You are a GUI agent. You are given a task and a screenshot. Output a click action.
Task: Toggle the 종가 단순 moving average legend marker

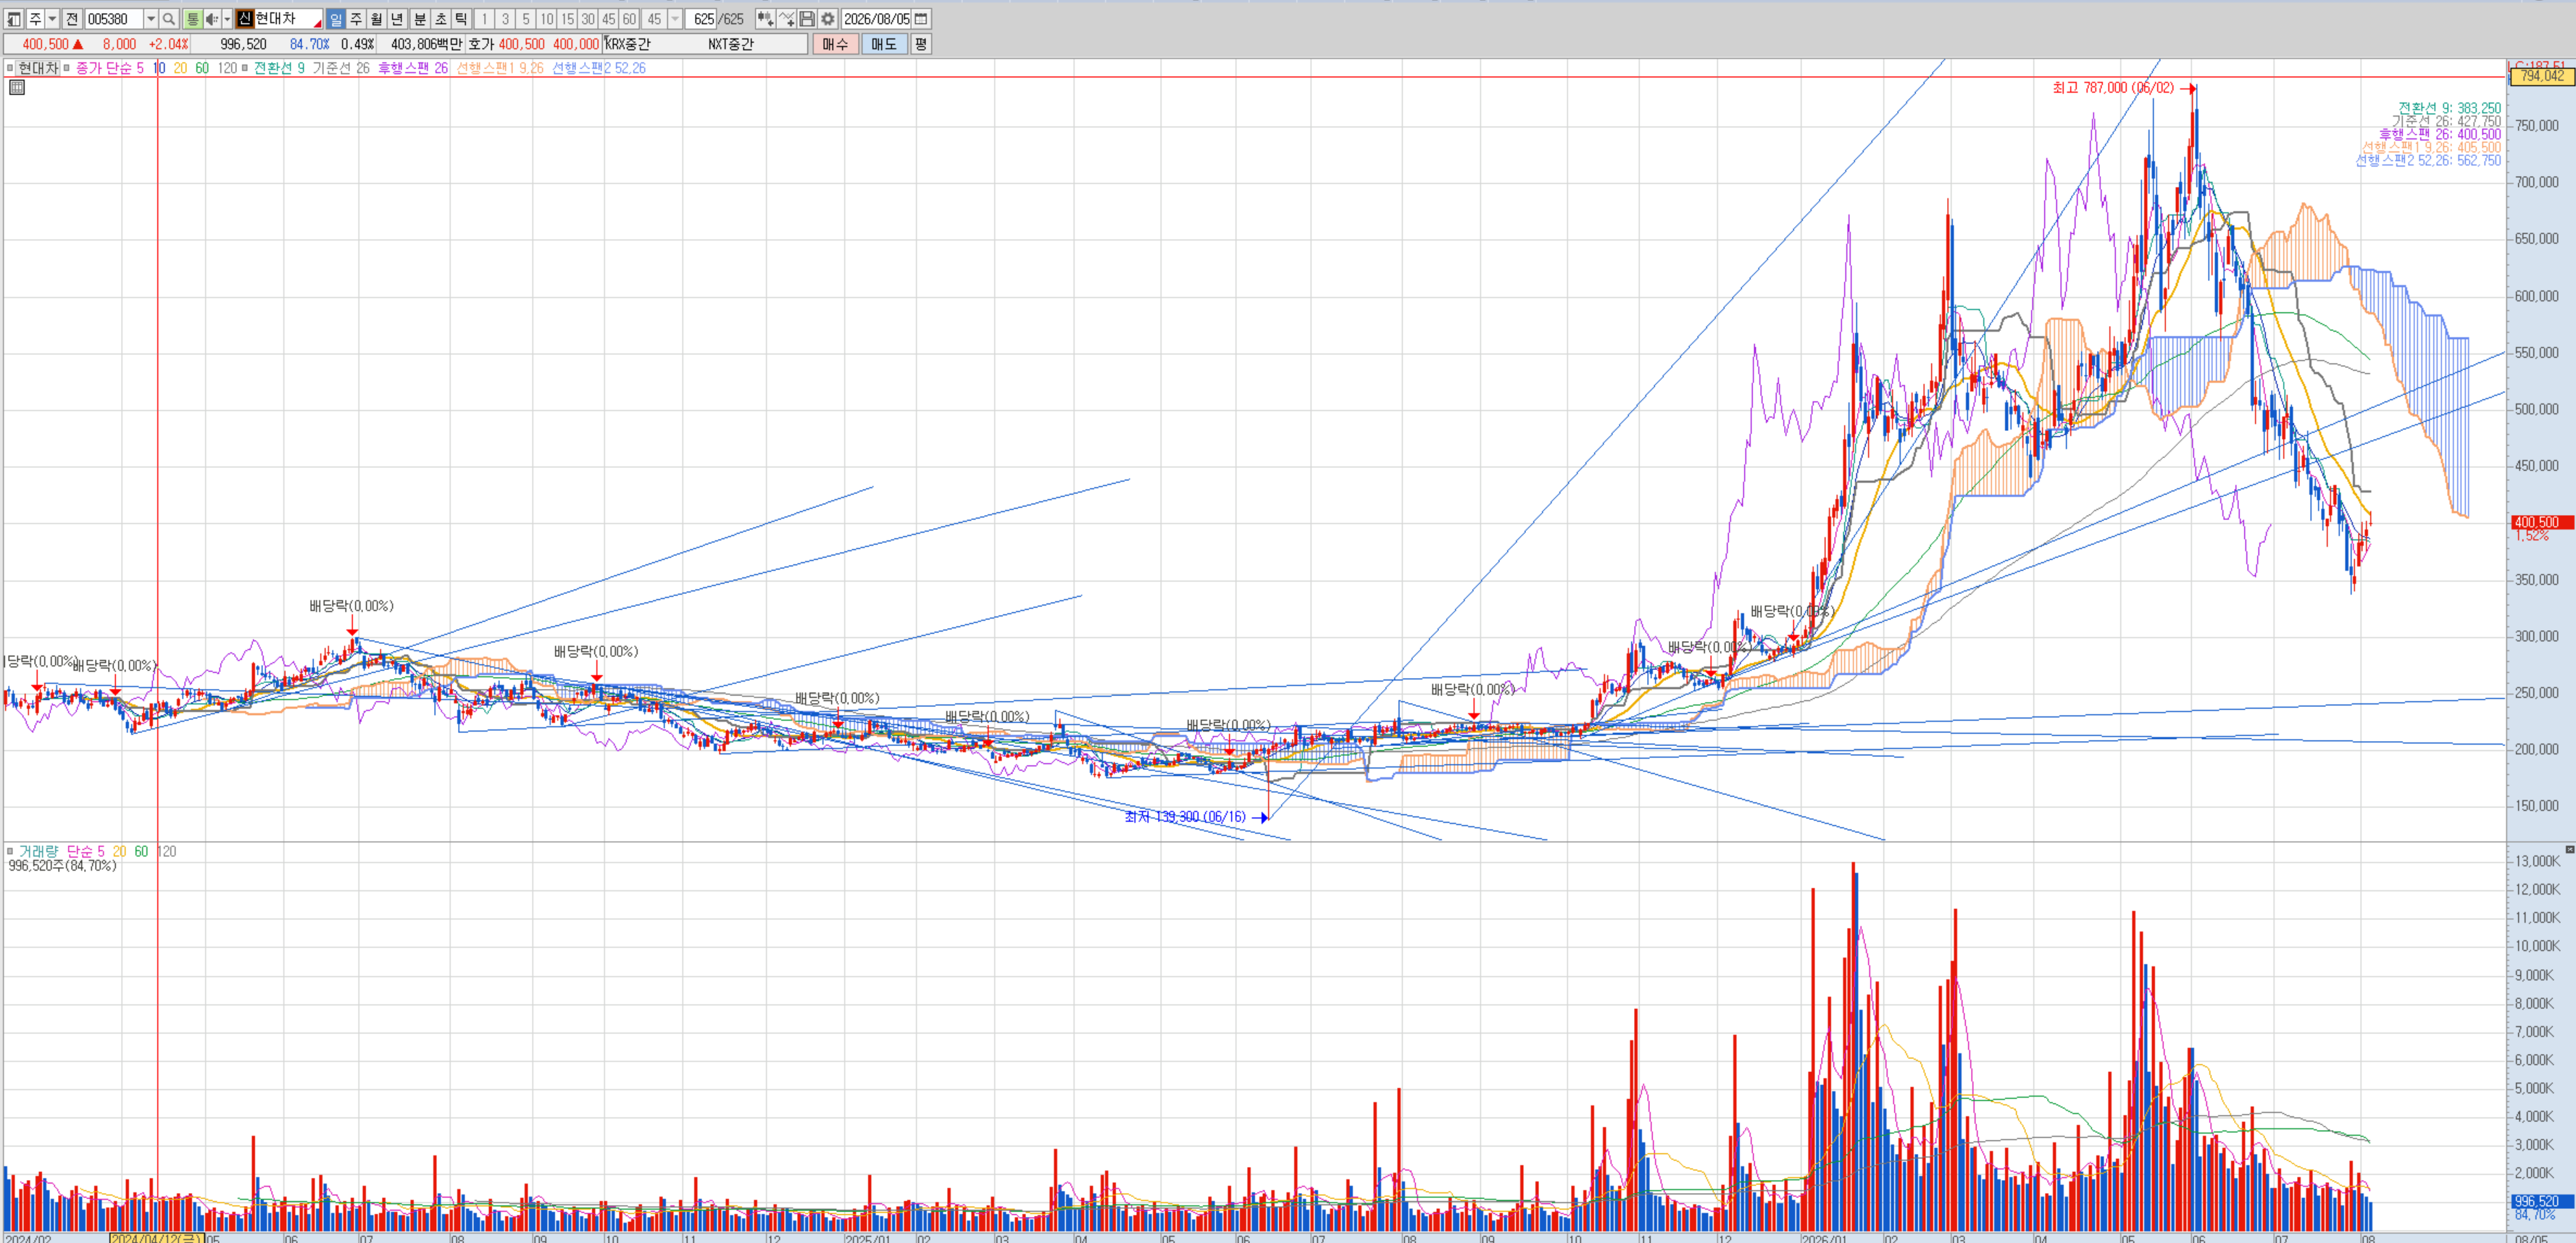(67, 68)
